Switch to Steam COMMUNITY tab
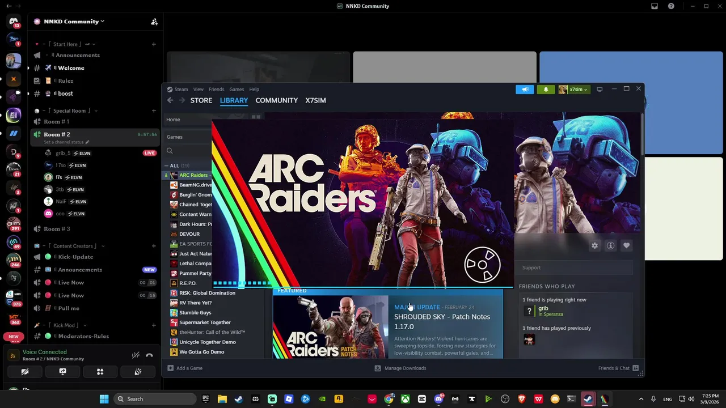This screenshot has width=726, height=408. 276,100
